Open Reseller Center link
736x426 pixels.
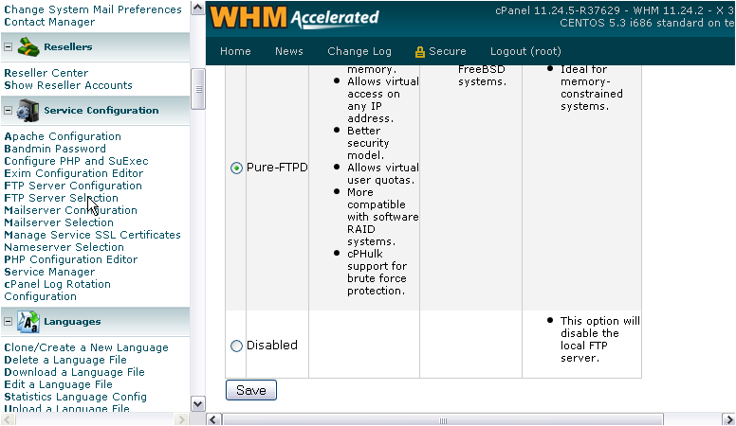click(x=46, y=73)
